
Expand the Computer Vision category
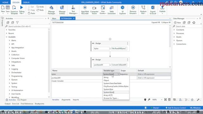10,58
